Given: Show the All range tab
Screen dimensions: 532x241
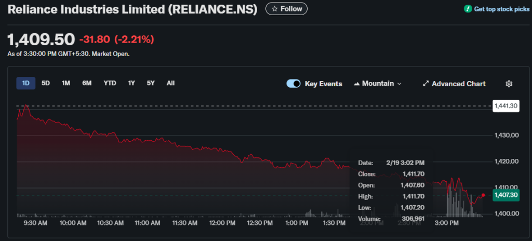Looking at the screenshot, I should pyautogui.click(x=170, y=83).
